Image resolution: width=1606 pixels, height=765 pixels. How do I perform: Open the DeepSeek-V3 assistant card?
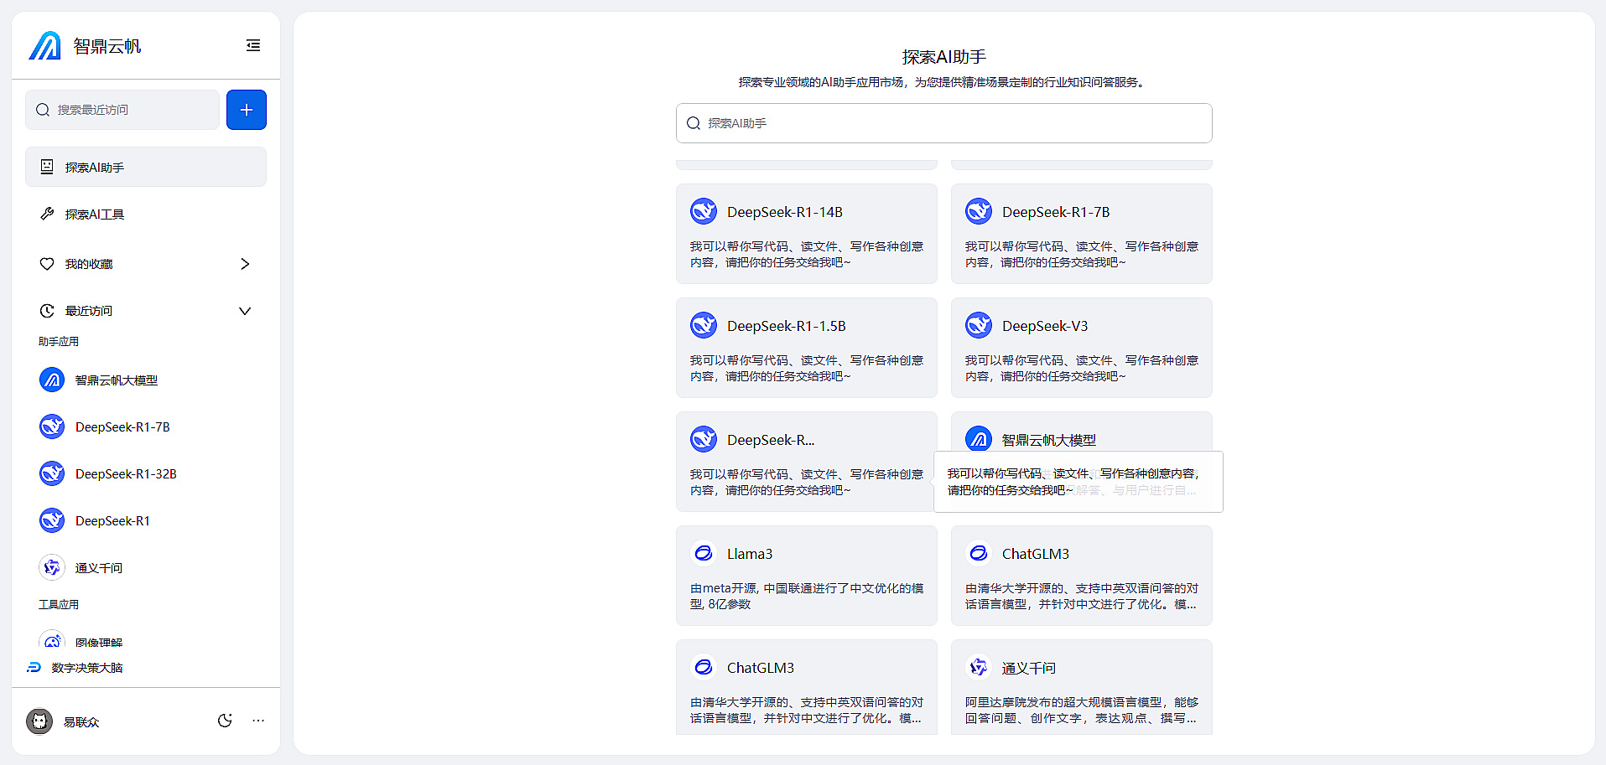point(1082,348)
